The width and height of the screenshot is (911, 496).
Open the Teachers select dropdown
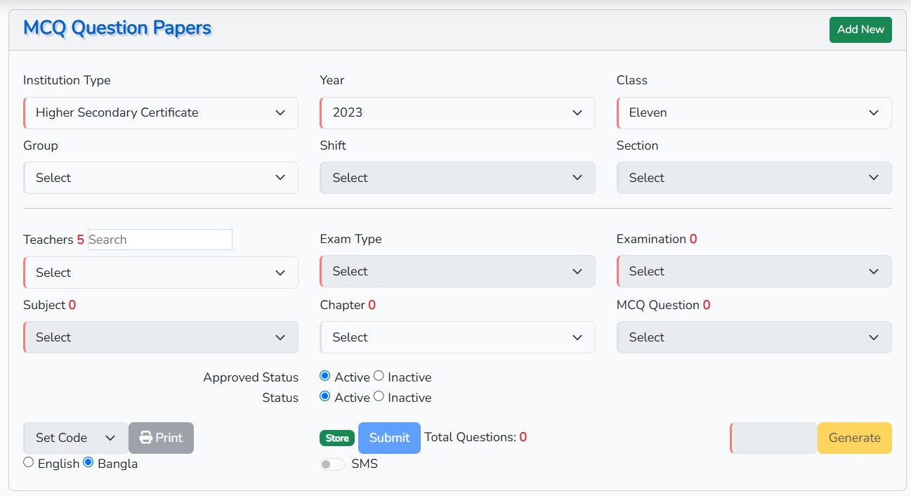161,273
